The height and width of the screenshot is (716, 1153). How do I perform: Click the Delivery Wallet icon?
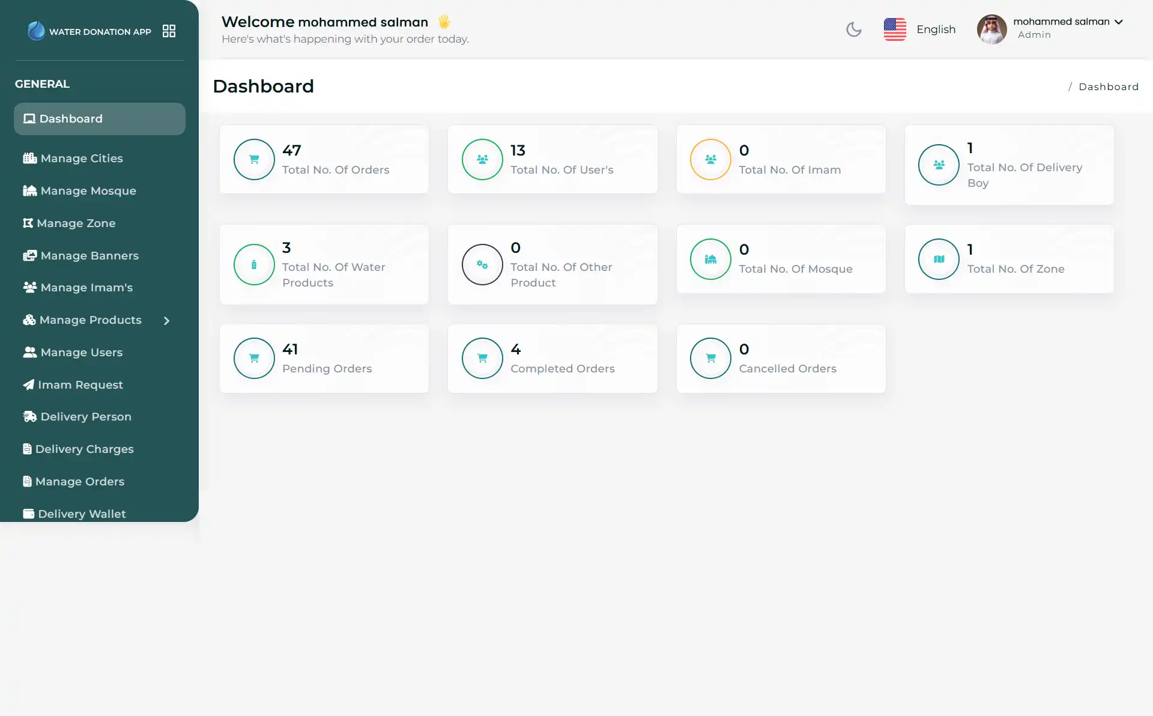(x=27, y=514)
